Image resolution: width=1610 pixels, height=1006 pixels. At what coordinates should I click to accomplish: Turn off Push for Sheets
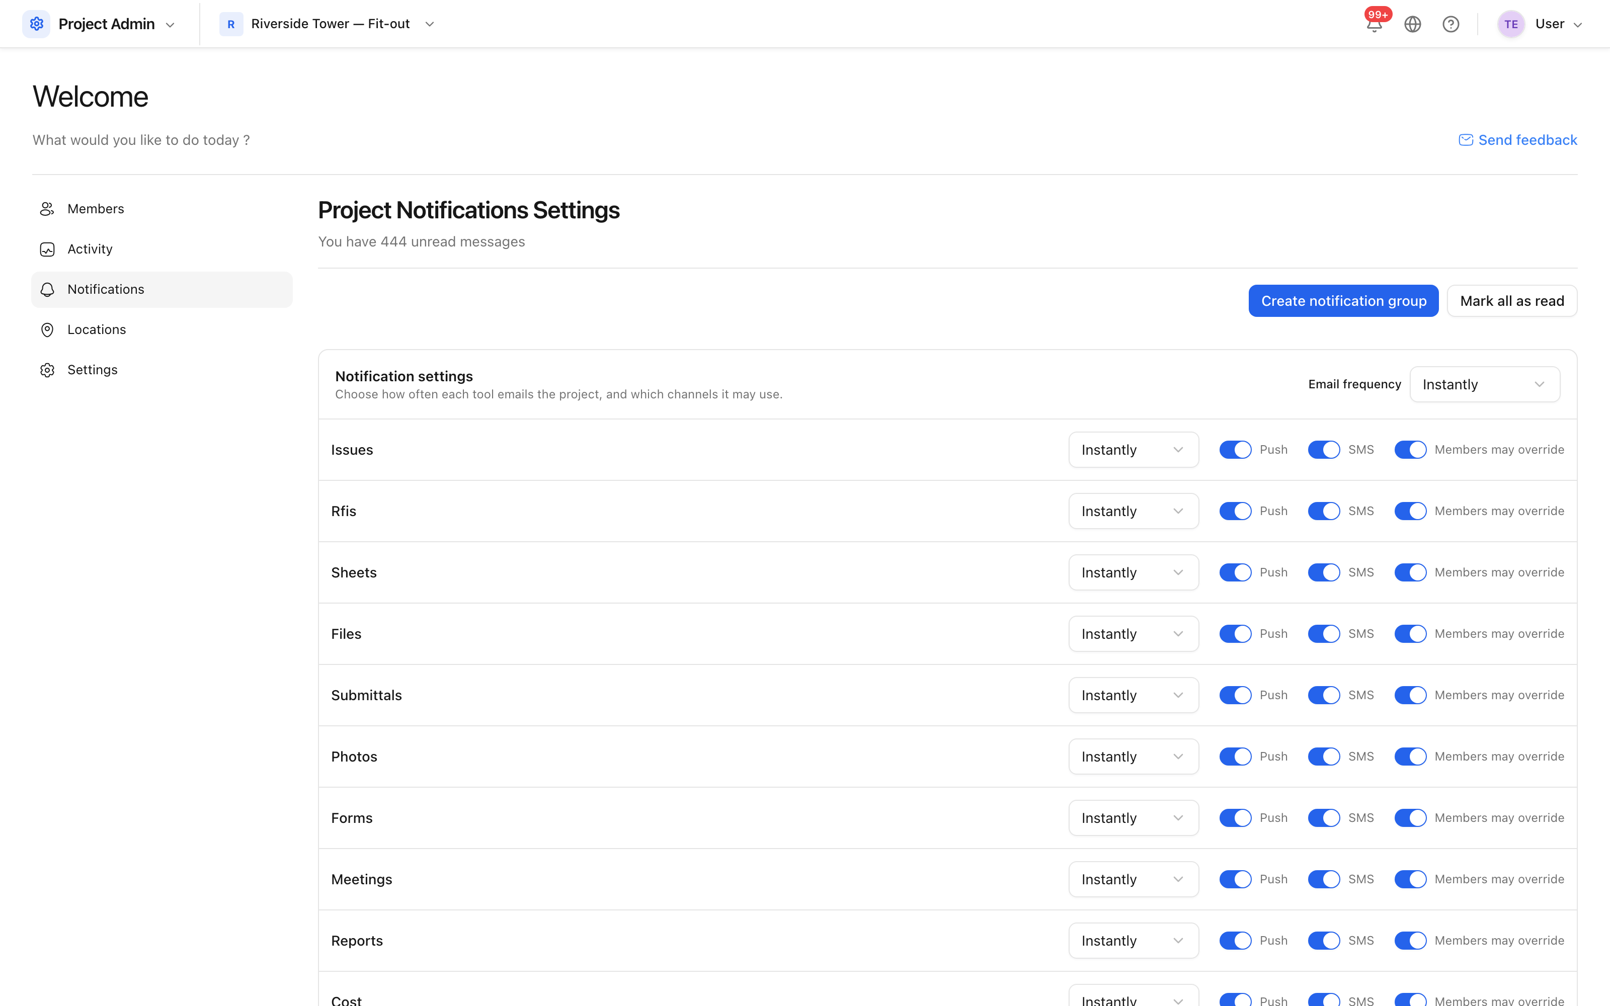click(1235, 572)
